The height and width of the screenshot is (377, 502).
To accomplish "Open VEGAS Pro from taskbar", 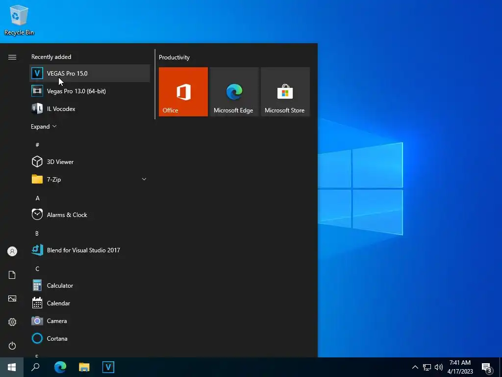I will [x=108, y=367].
